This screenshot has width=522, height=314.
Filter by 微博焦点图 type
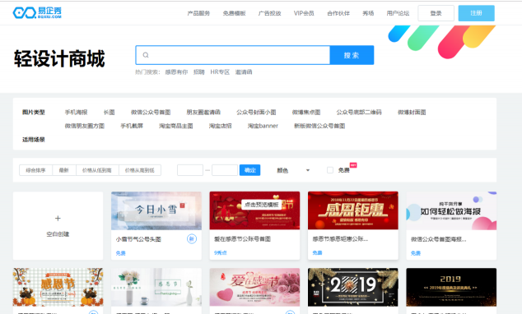[x=306, y=113]
